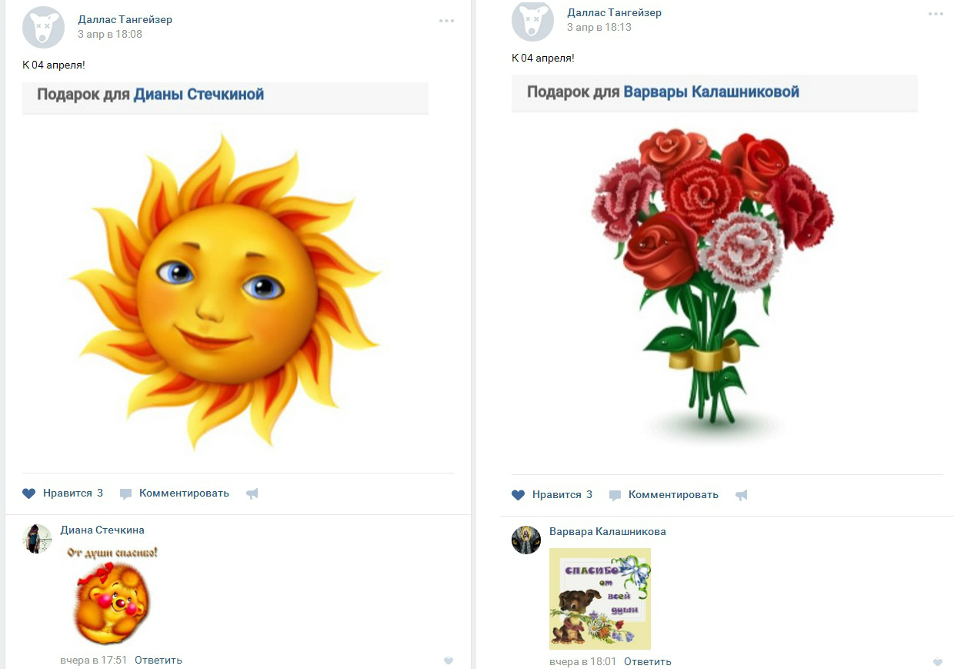Click Комментировать under the sun gift post
The width and height of the screenshot is (954, 669).
point(175,493)
